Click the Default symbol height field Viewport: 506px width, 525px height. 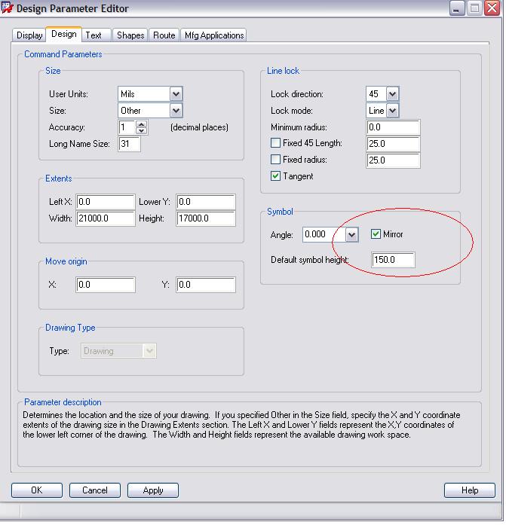pyautogui.click(x=394, y=260)
